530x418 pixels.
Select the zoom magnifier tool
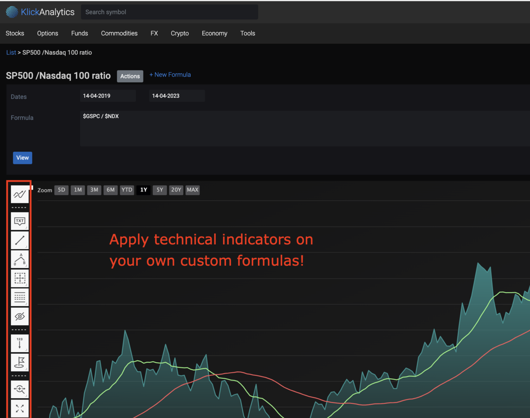coord(19,389)
